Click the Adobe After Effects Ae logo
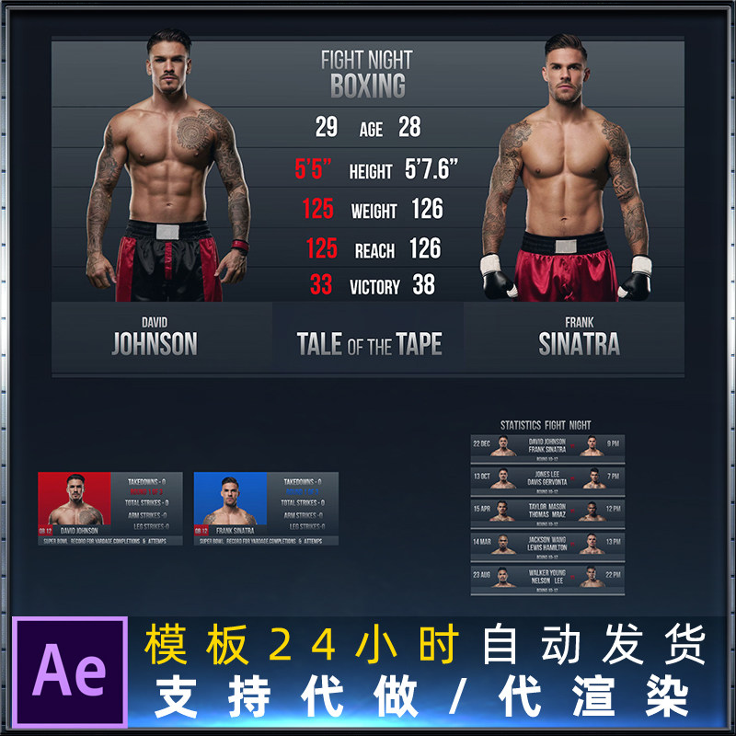Image resolution: width=736 pixels, height=736 pixels. point(70,672)
